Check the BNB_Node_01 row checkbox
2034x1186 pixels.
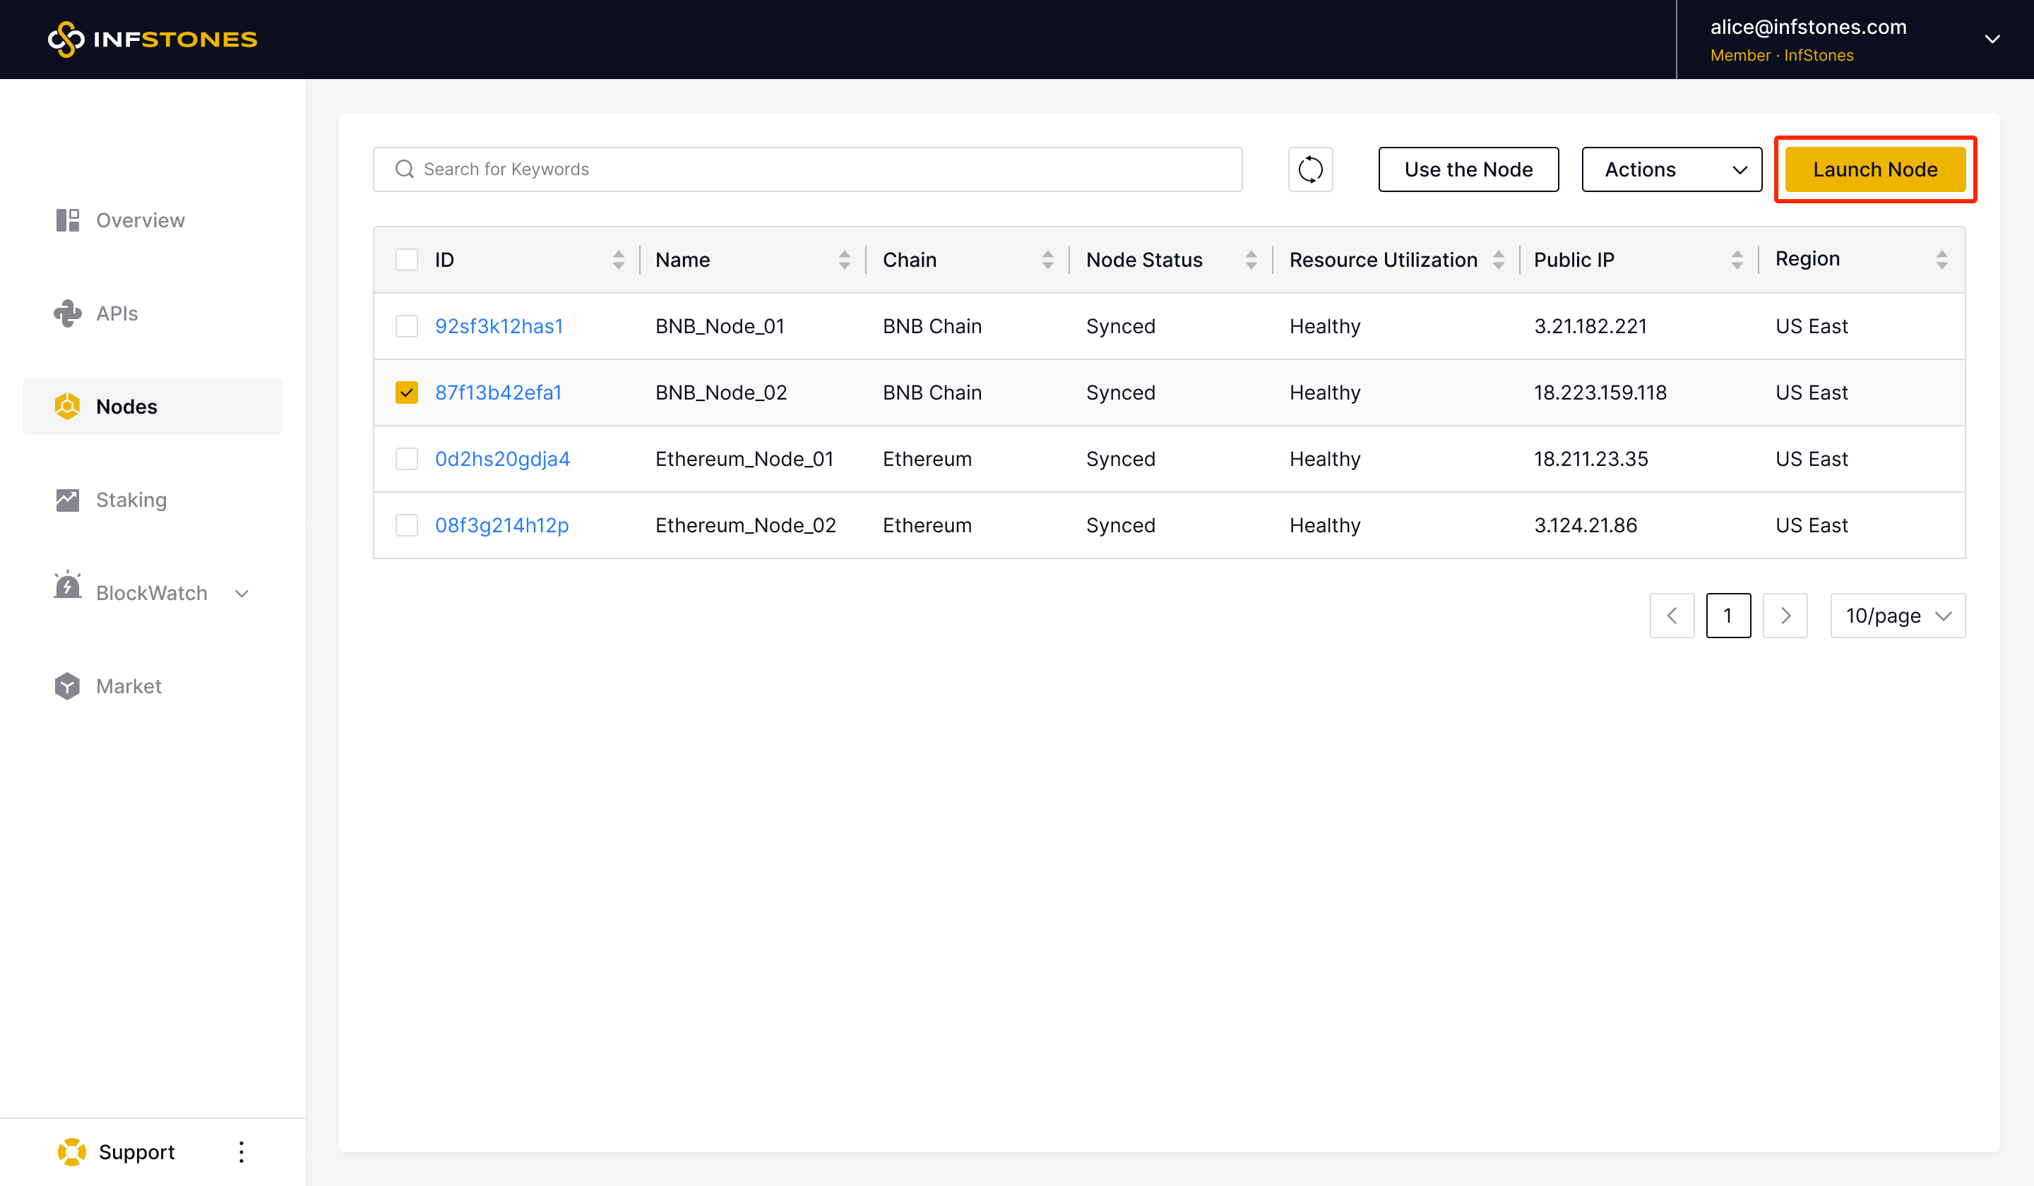[x=407, y=326]
